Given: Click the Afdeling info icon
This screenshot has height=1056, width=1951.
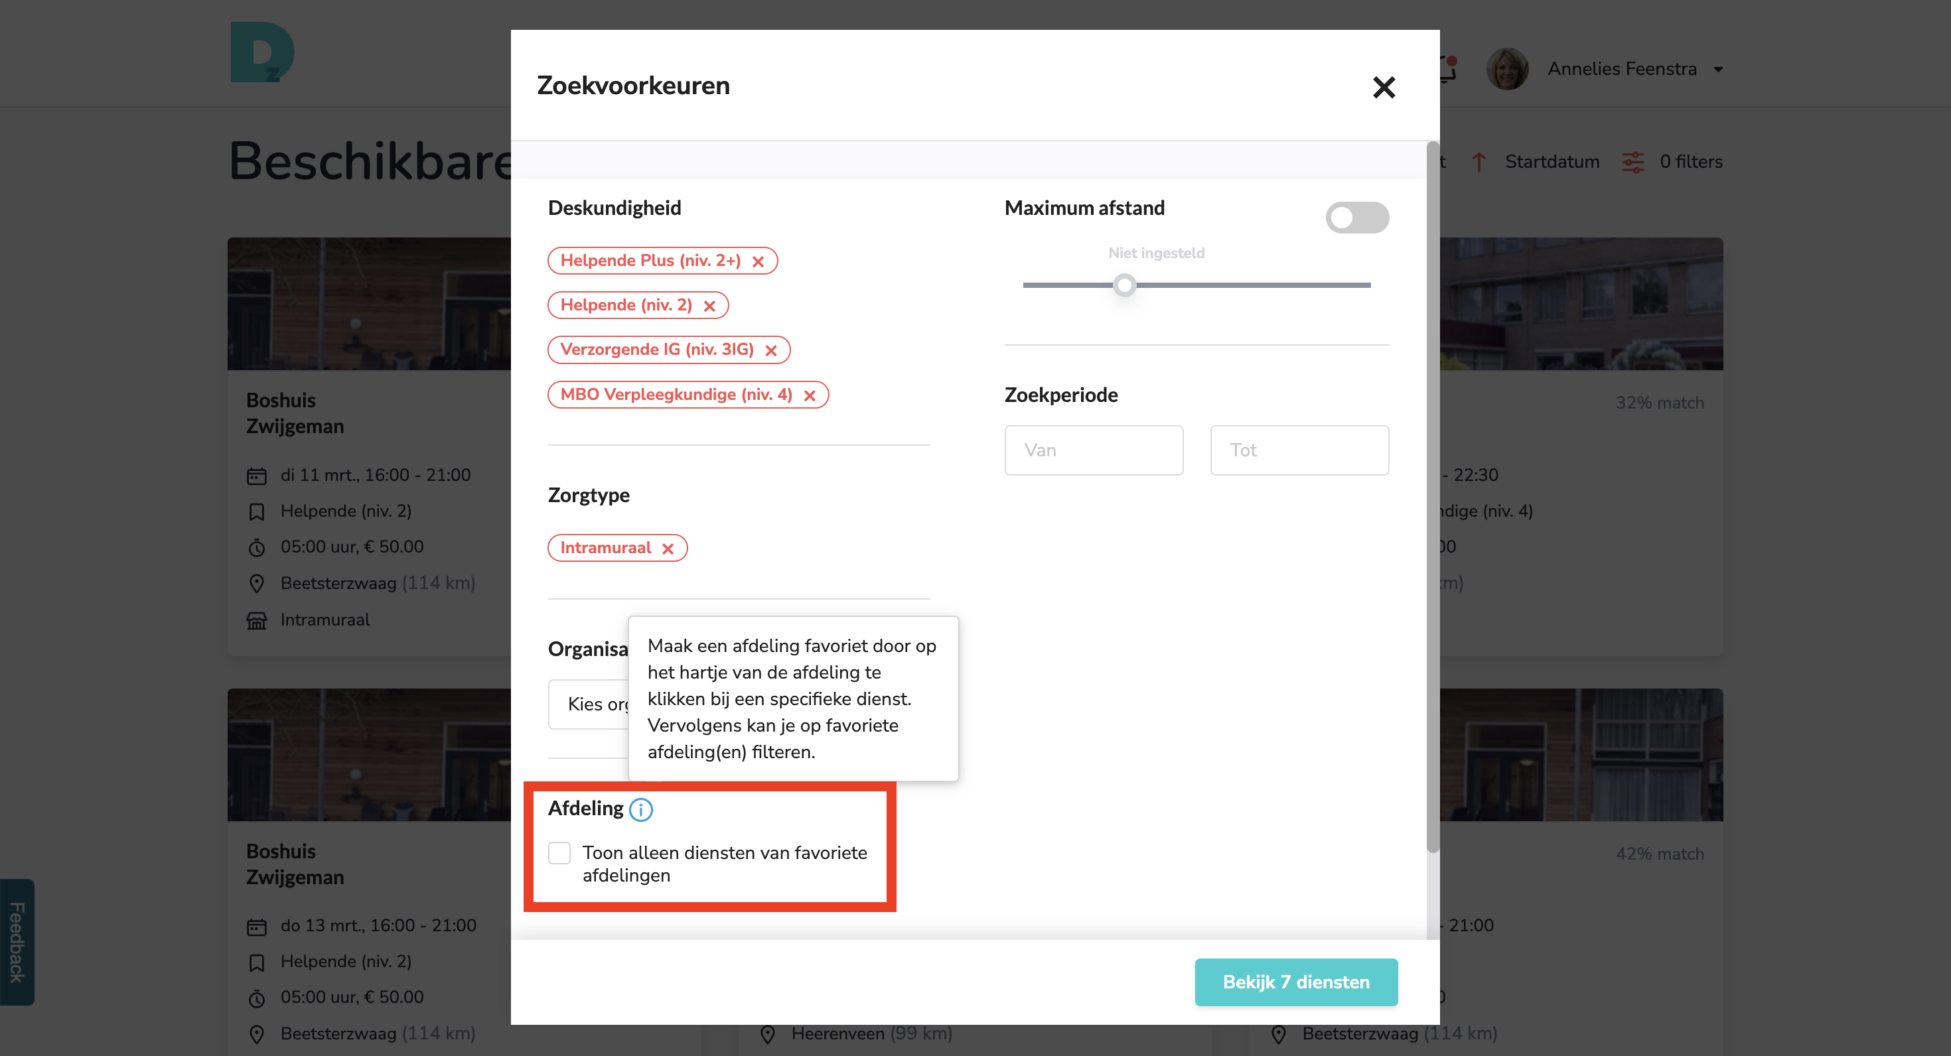Looking at the screenshot, I should pyautogui.click(x=641, y=809).
